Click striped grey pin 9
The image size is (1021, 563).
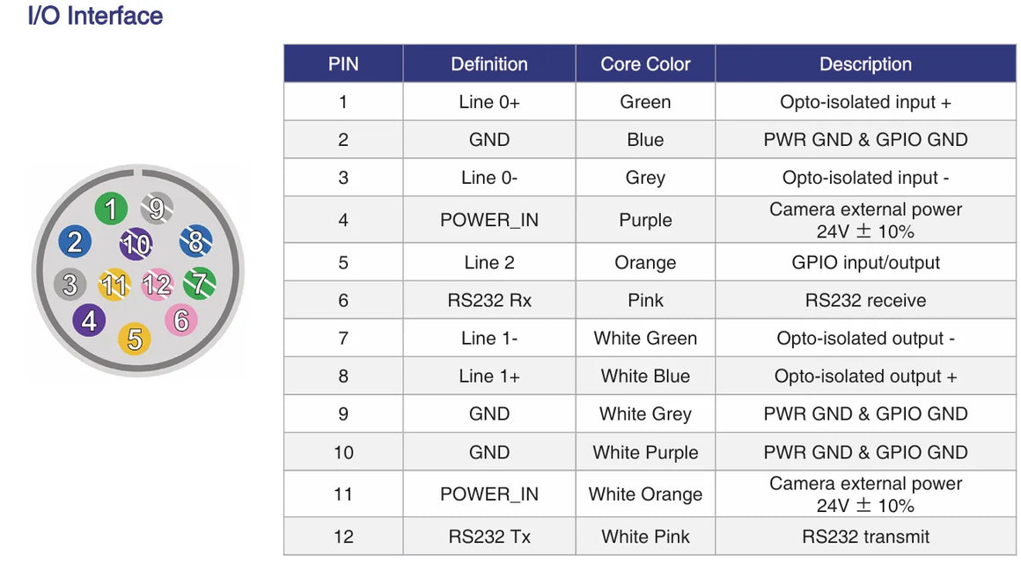pos(157,209)
